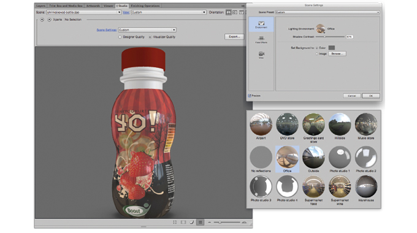Viewport: 417px width, 233px height.
Task: Open the Lighting Environment sphere picker
Action: tap(321, 28)
